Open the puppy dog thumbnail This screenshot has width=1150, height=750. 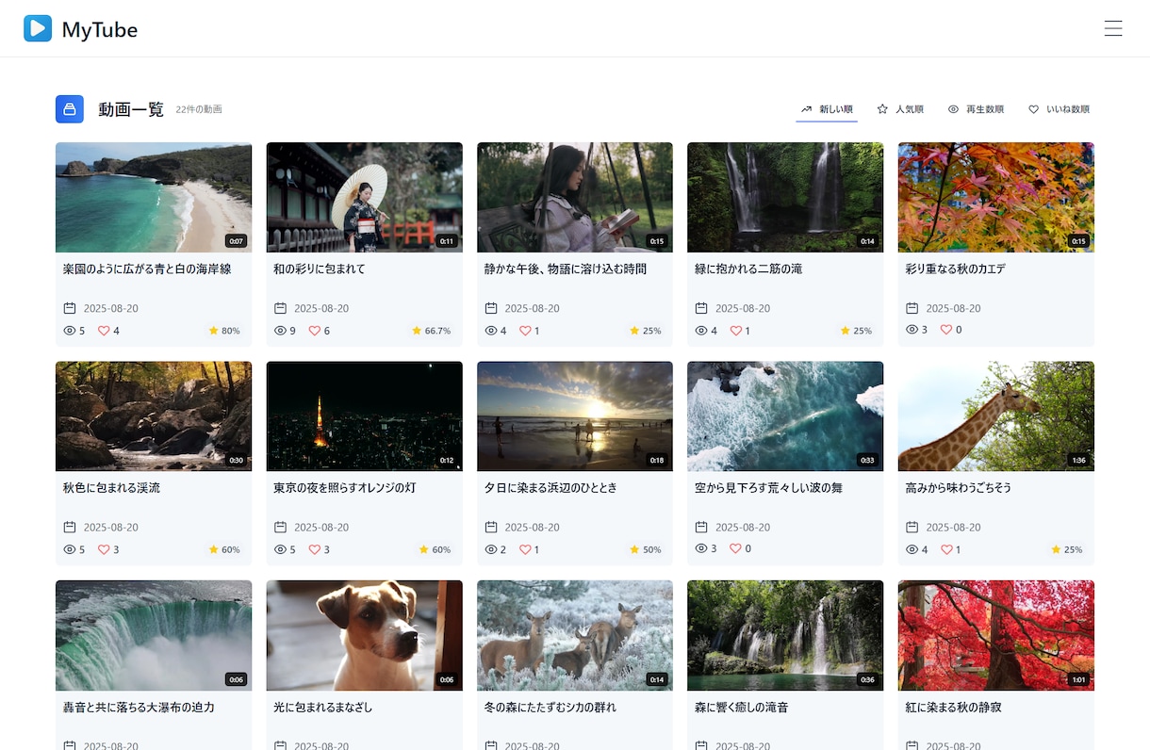tap(364, 635)
